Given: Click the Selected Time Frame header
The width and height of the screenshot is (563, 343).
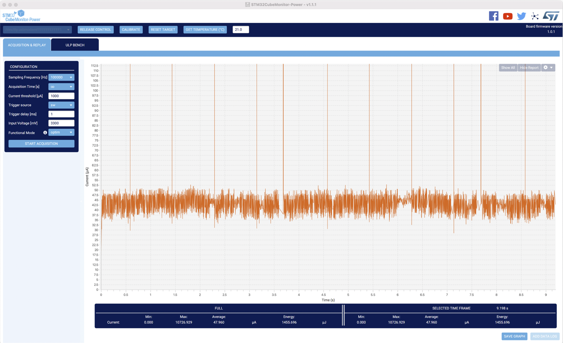Looking at the screenshot, I should point(451,308).
